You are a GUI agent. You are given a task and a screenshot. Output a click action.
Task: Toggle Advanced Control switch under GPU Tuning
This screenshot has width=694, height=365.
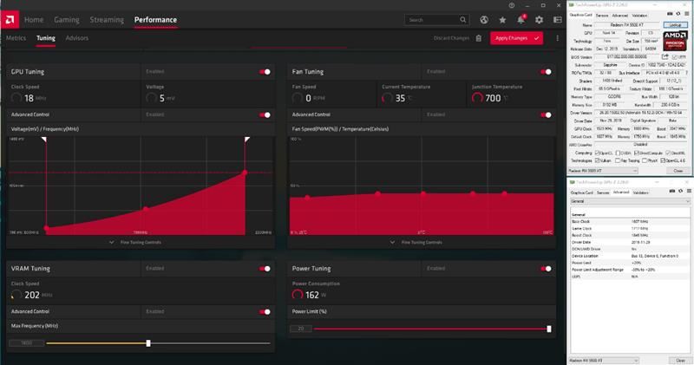tap(265, 115)
